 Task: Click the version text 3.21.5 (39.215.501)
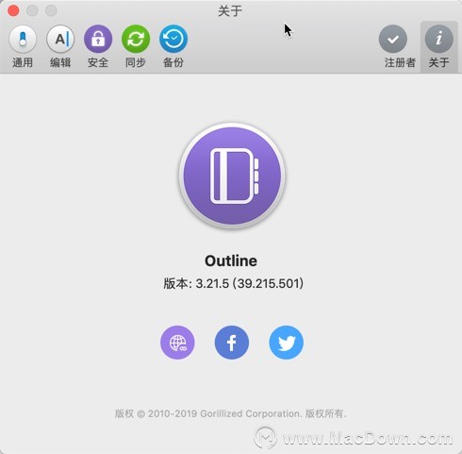tap(233, 283)
